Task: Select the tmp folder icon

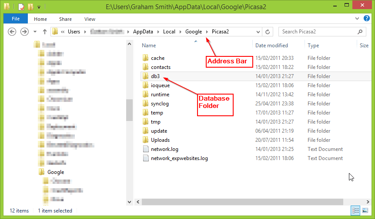Action: [x=145, y=121]
